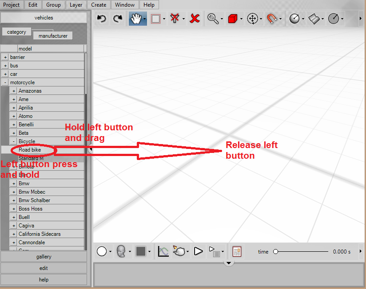Select the category tab

pos(16,32)
